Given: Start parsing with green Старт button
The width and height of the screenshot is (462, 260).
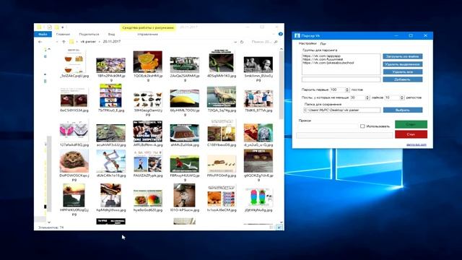Looking at the screenshot, I should tap(411, 124).
